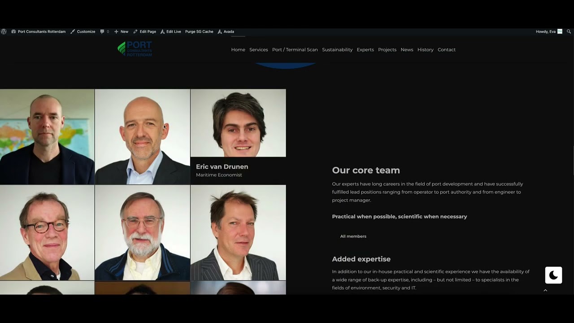Navigate to the Experts page
Viewport: 574px width, 323px height.
pos(365,50)
